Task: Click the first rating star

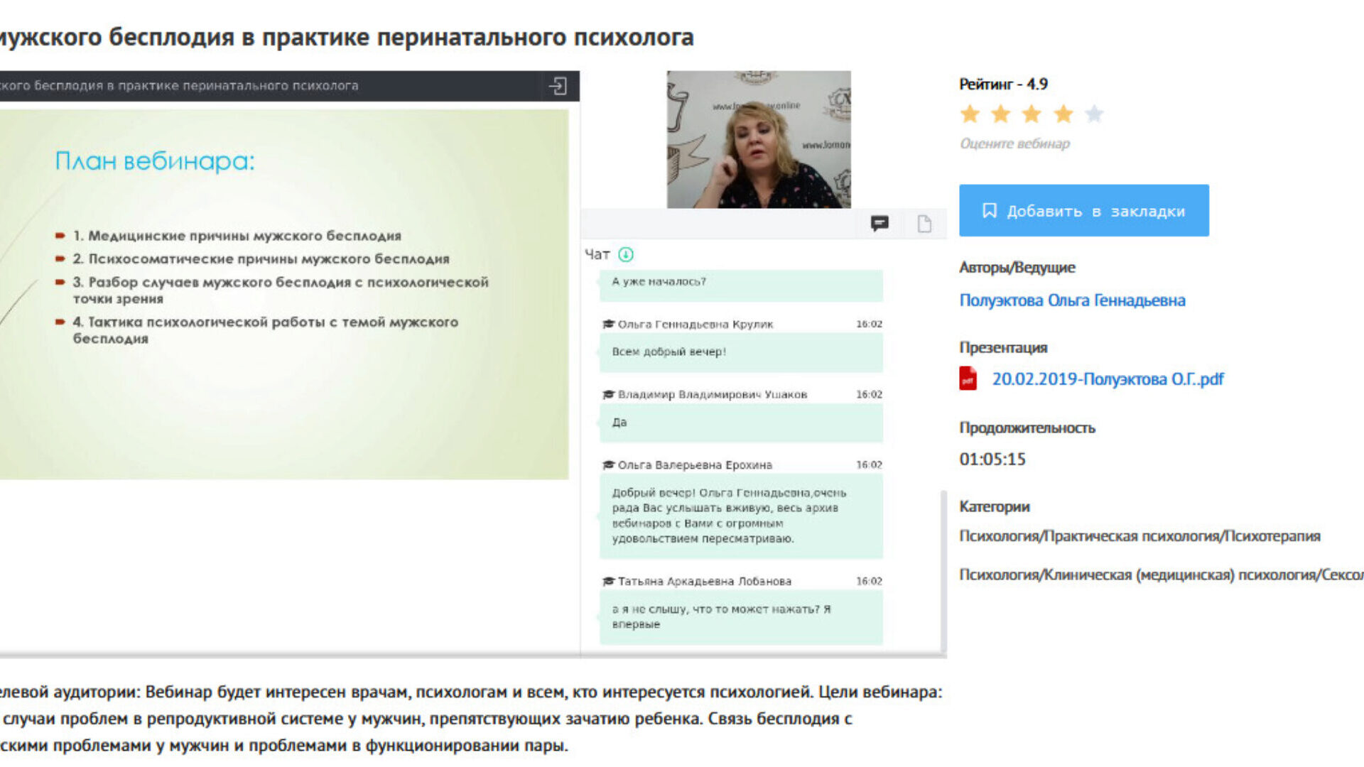Action: pos(970,114)
